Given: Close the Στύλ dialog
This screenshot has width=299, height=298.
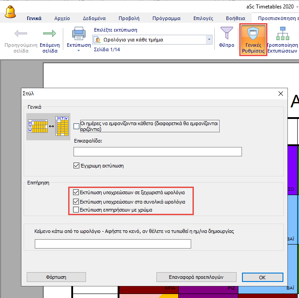Looking at the screenshot, I should [280, 94].
